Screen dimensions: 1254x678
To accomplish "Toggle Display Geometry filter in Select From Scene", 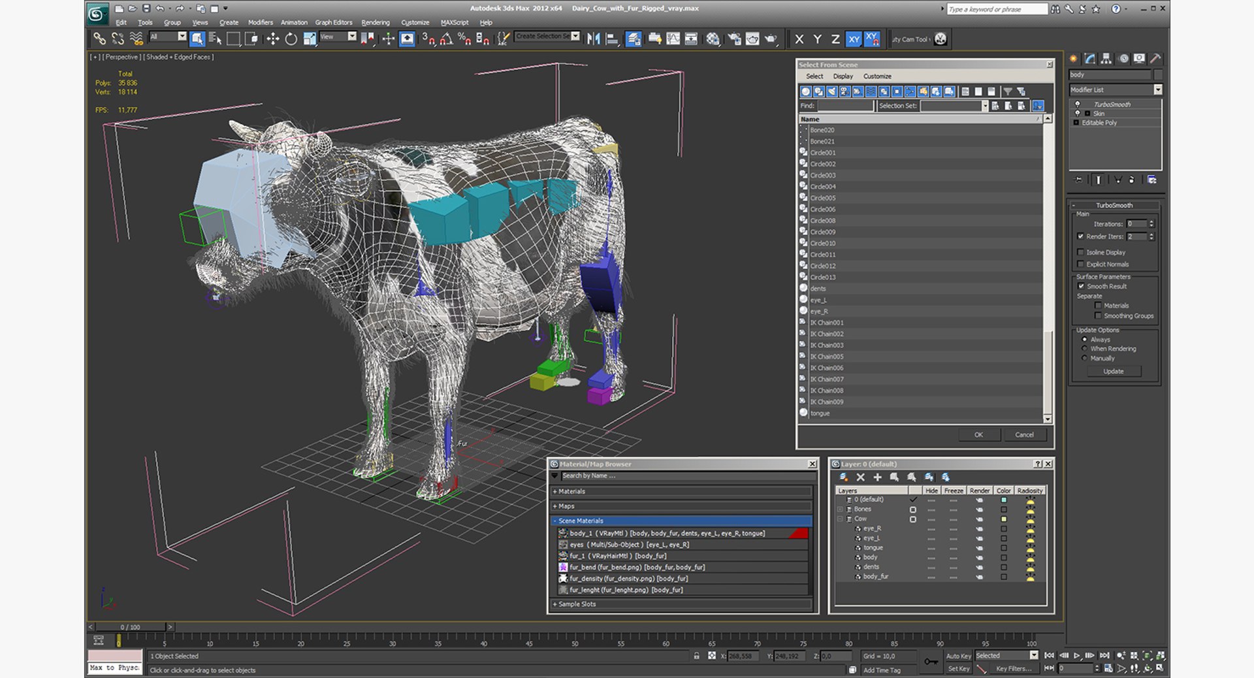I will click(805, 91).
